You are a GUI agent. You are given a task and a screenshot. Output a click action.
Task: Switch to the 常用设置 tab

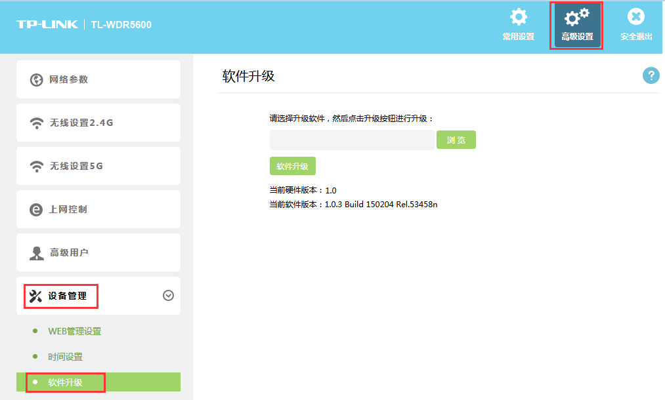click(518, 26)
